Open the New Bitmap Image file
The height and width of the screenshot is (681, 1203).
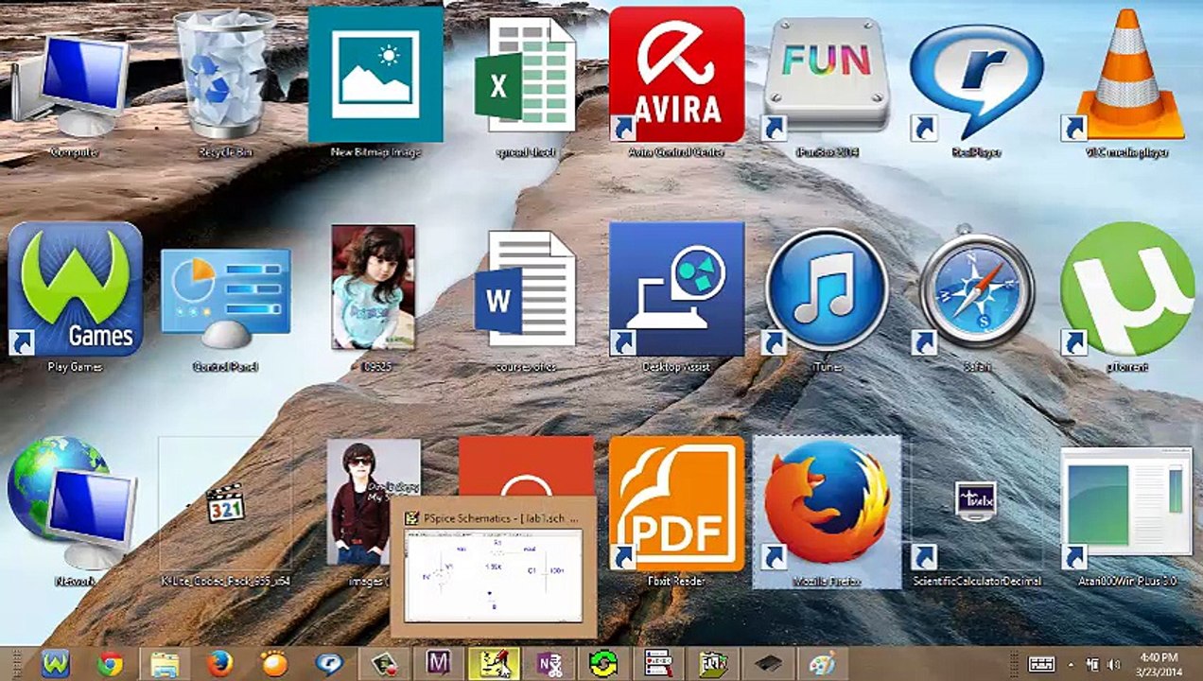(375, 83)
